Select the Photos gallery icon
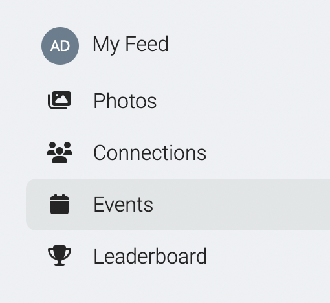330x303 pixels. coord(60,100)
